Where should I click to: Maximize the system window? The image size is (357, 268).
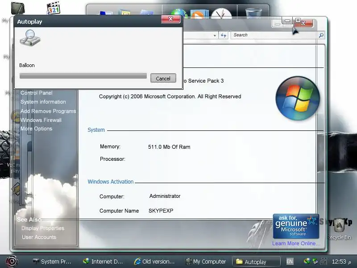pos(298,20)
